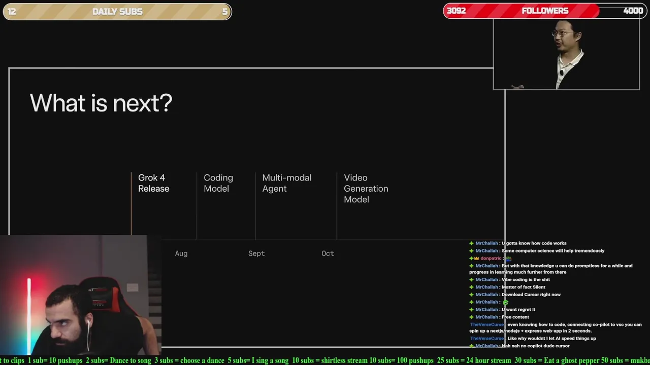Click the Sept month label
Image resolution: width=650 pixels, height=365 pixels.
tap(256, 253)
